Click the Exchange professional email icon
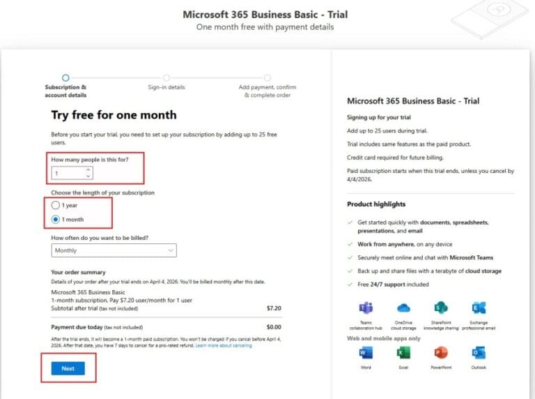This screenshot has width=535, height=399. tap(479, 308)
